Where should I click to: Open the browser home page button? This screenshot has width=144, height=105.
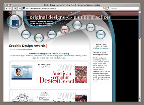click(x=15, y=8)
